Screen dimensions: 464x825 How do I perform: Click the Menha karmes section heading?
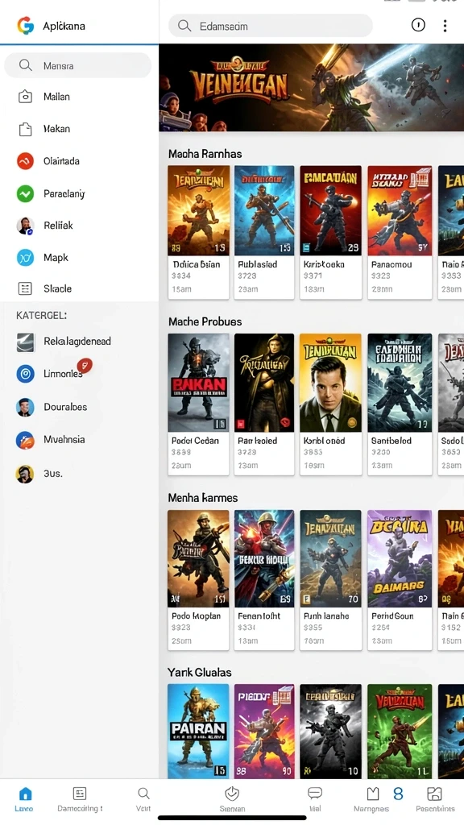tap(202, 497)
